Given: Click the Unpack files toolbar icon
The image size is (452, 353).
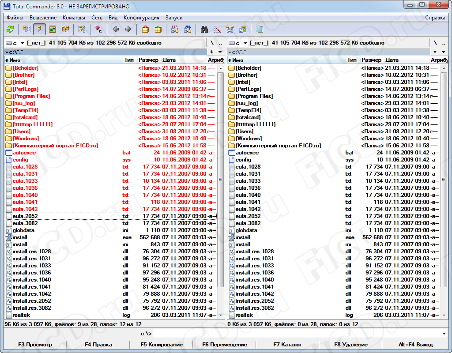Looking at the screenshot, I should [x=158, y=29].
